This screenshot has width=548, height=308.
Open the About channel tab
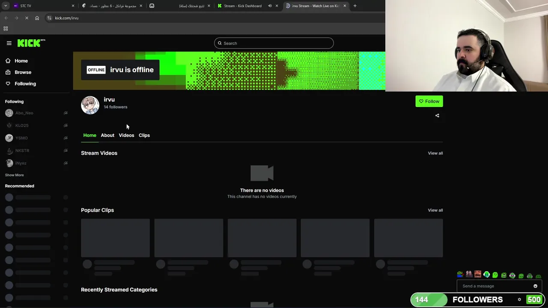coord(107,135)
